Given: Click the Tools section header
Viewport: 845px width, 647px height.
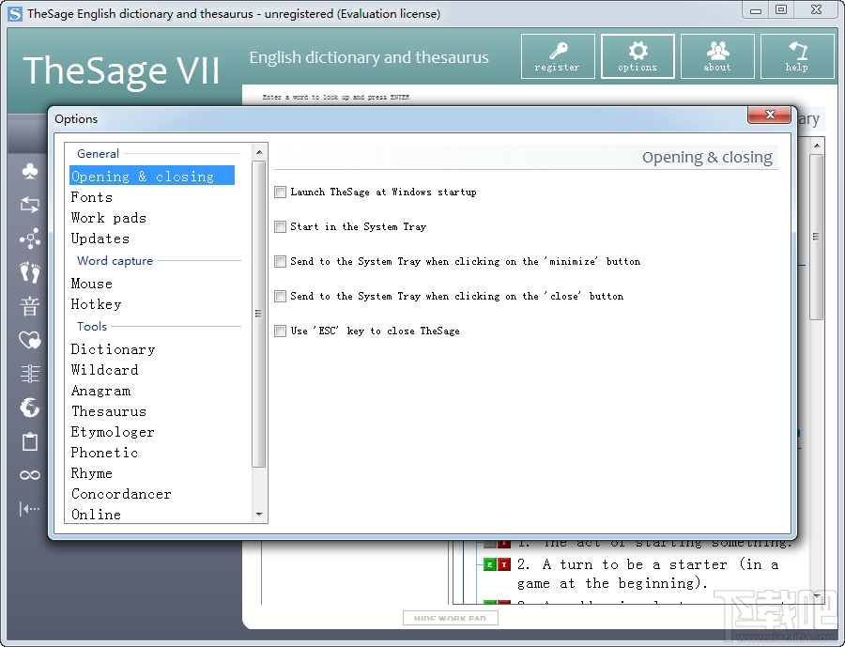Looking at the screenshot, I should [91, 326].
